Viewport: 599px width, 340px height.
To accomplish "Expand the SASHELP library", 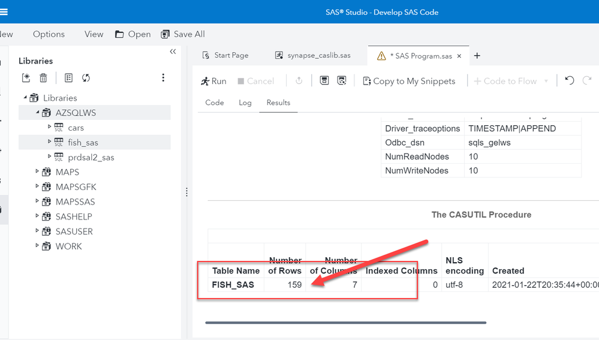I will point(37,216).
